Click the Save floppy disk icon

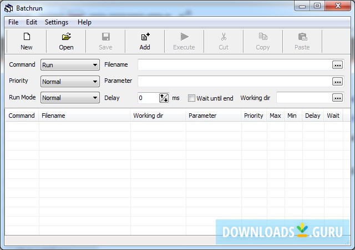pos(106,37)
